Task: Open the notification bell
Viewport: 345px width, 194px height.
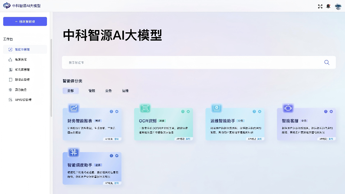Action: coord(328,6)
